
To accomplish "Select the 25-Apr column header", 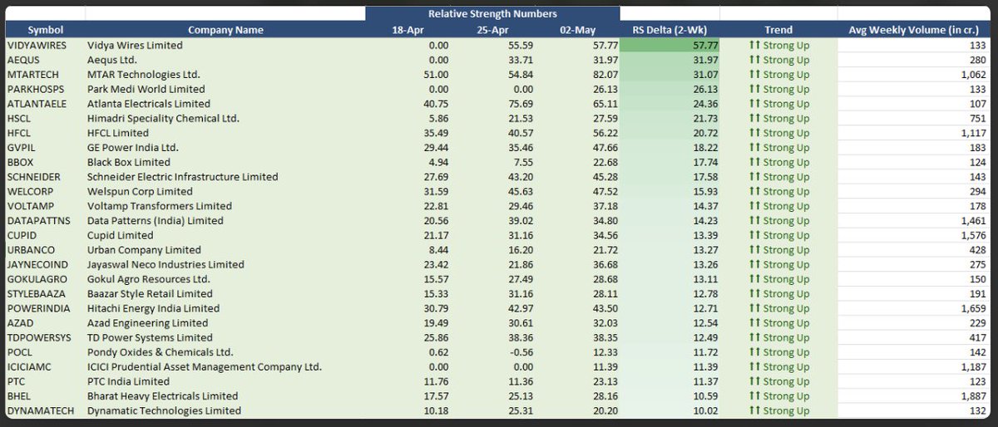I will 492,30.
